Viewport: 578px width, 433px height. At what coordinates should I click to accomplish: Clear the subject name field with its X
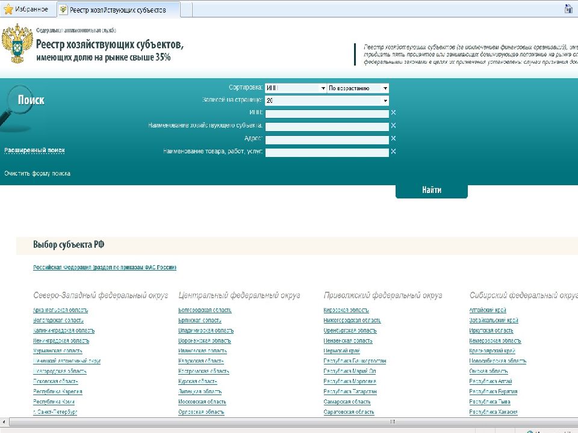(x=393, y=126)
